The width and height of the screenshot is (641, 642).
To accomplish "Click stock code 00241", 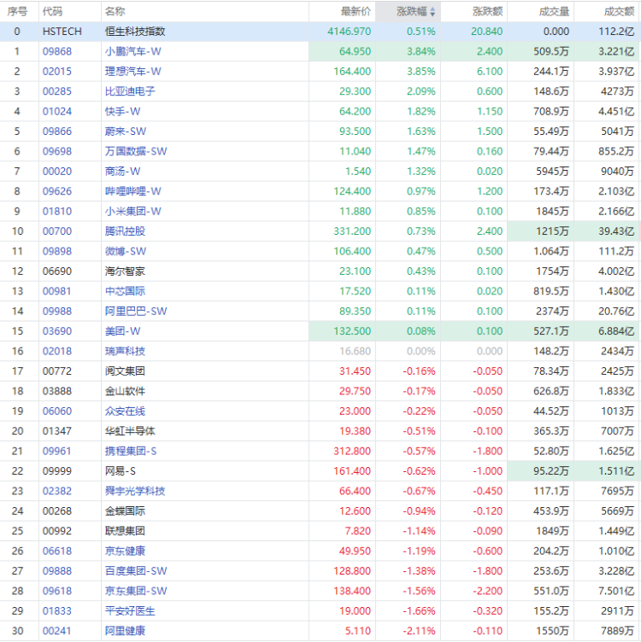I will tap(57, 631).
